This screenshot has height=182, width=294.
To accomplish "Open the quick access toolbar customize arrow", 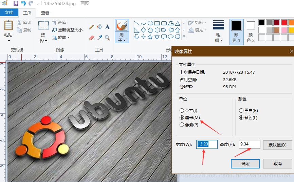I will pyautogui.click(x=37, y=3).
